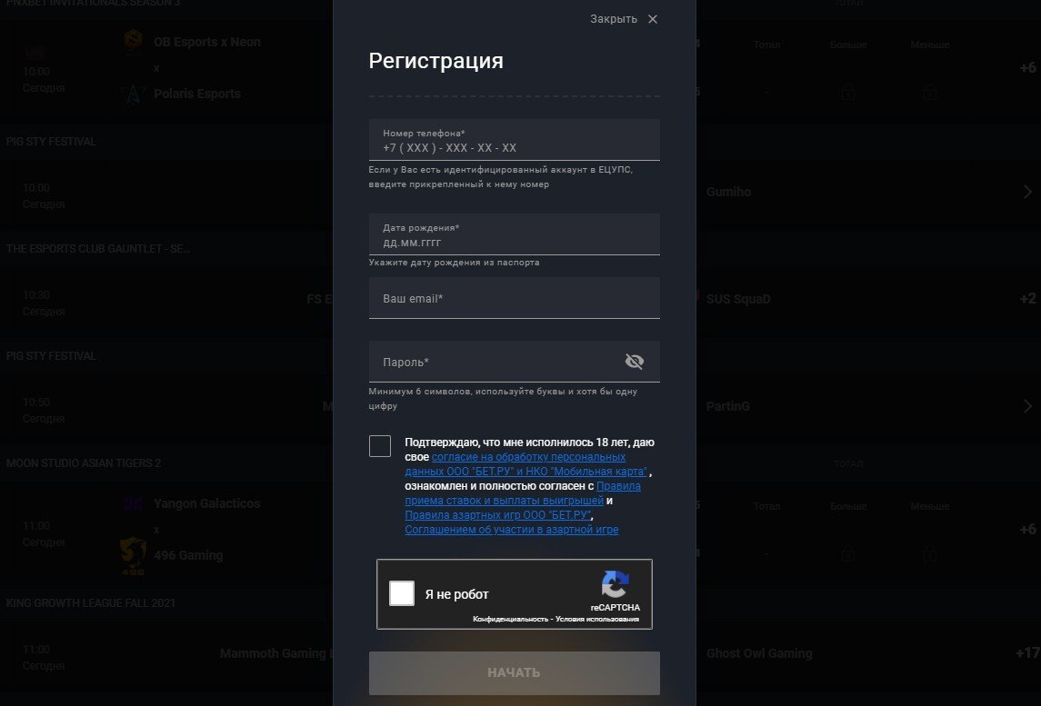Open the personal data consent link
1041x706 pixels.
point(526,463)
